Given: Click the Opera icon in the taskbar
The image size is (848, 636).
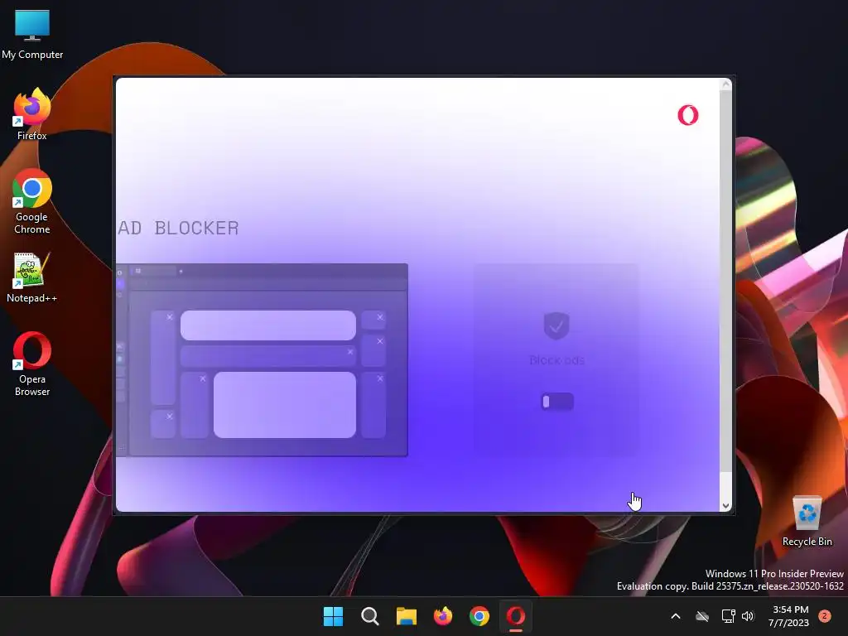Looking at the screenshot, I should (515, 616).
